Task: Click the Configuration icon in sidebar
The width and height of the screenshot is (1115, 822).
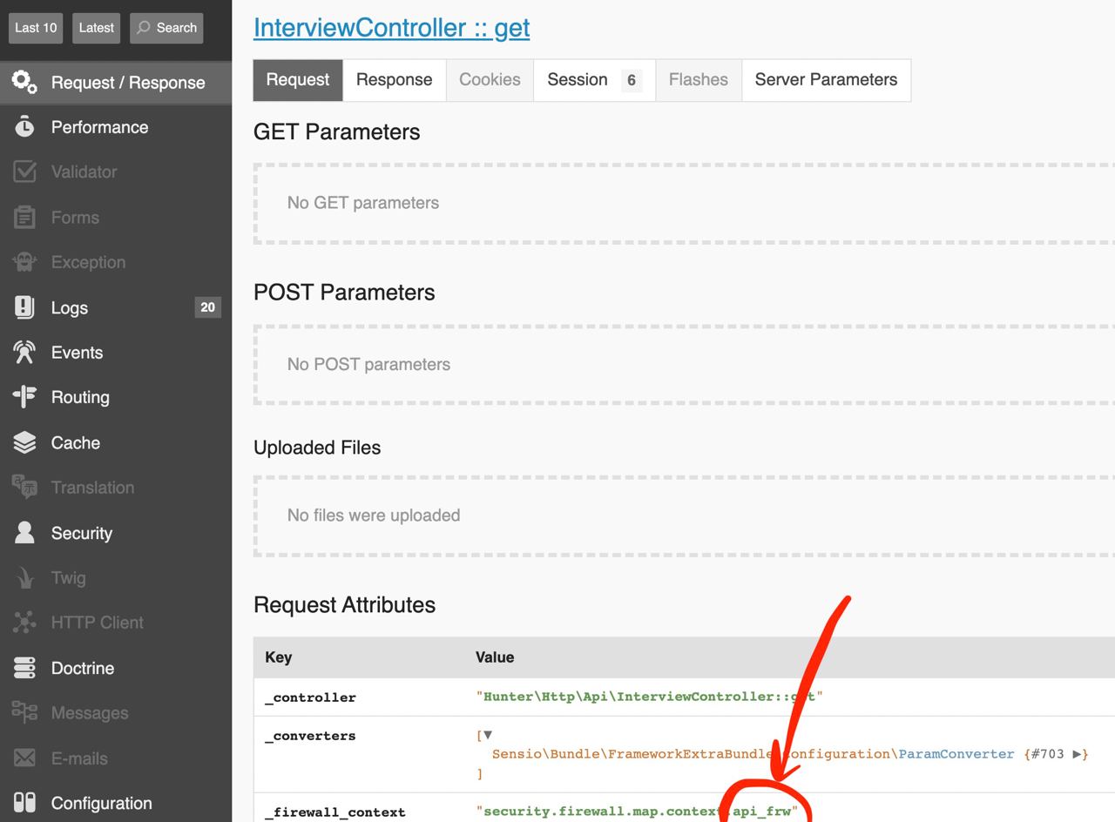Action: (x=24, y=803)
